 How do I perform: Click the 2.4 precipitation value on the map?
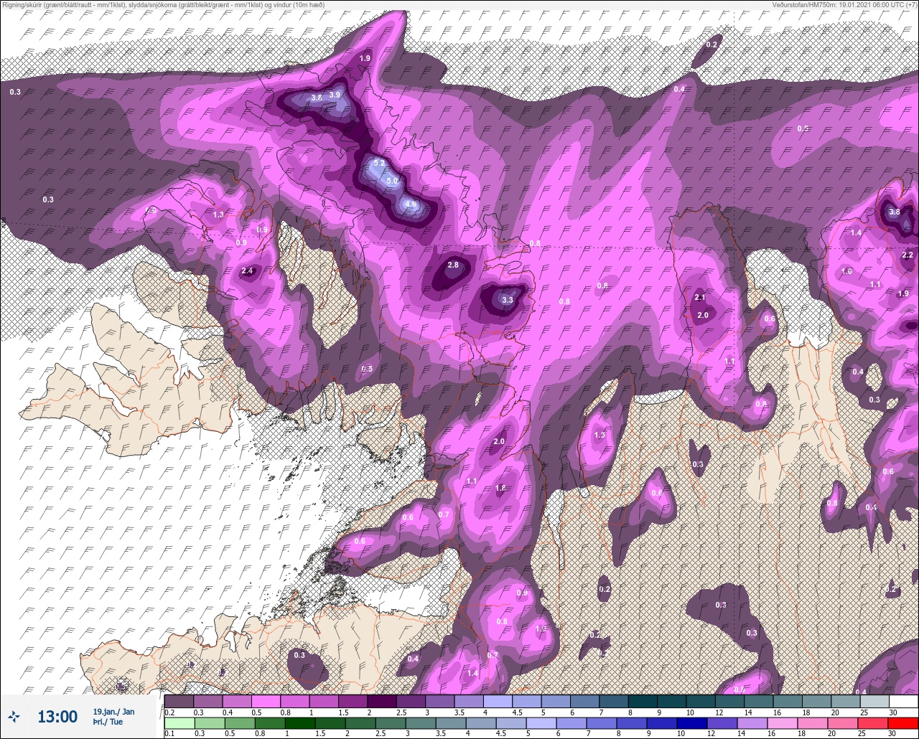(x=248, y=271)
